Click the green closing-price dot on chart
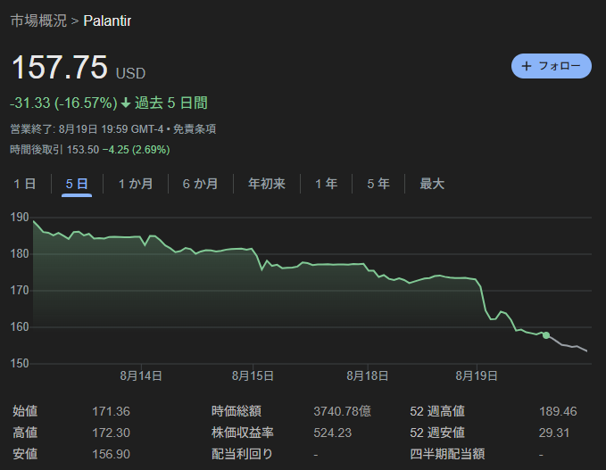 click(x=546, y=335)
